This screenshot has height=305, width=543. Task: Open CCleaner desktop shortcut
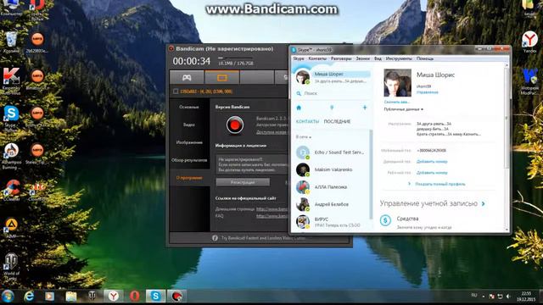[x=12, y=191]
